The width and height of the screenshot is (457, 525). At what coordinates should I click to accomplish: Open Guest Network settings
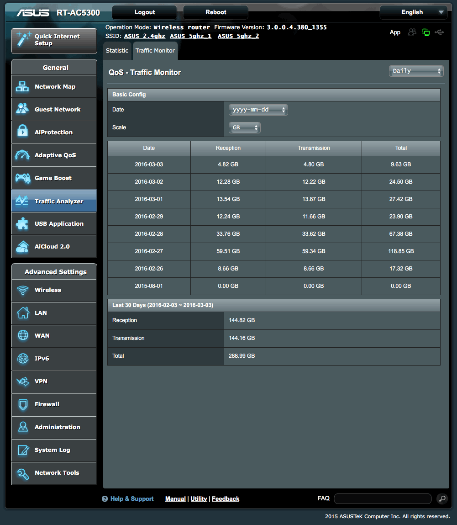(54, 109)
